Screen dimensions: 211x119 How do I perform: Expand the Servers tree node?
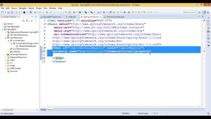[x=2, y=24]
